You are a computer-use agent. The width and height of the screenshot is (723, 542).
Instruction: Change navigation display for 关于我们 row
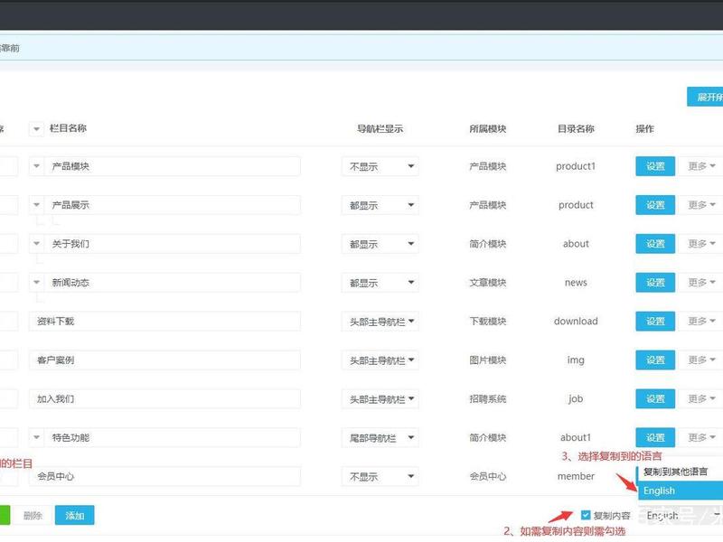coord(380,244)
